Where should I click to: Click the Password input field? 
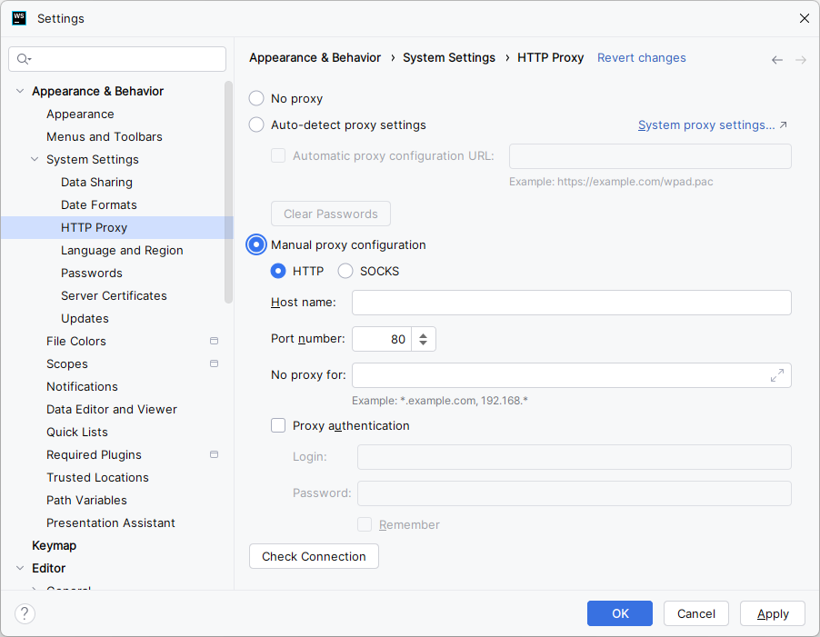(x=575, y=493)
